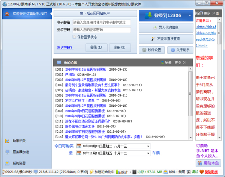Click the gift icon on 捐助木鱼
Screen dimensions: 225x177
[199, 163]
